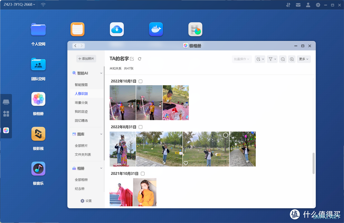The width and height of the screenshot is (344, 223).
Task: Launch the 极影视 video app icon
Action: coord(38,134)
